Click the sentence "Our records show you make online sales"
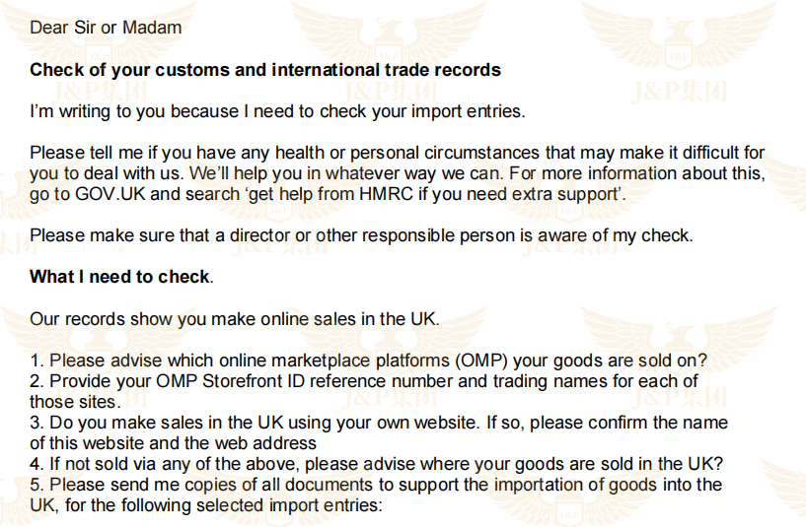 coord(232,318)
